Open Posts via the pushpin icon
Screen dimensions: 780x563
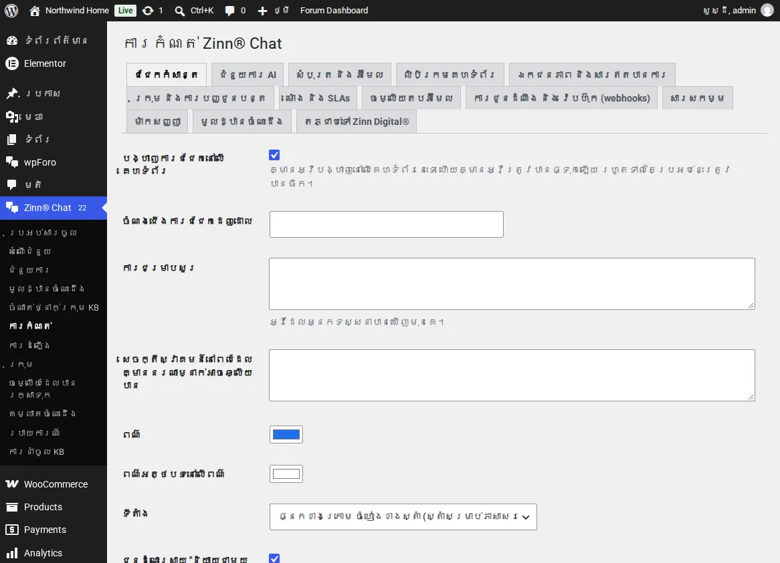point(12,93)
